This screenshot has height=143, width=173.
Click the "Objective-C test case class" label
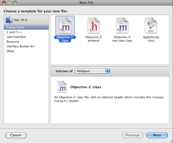click(x=122, y=39)
